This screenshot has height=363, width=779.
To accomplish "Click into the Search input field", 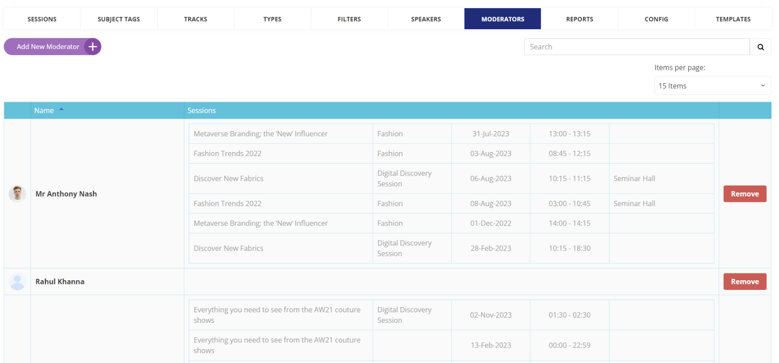I will pos(637,47).
